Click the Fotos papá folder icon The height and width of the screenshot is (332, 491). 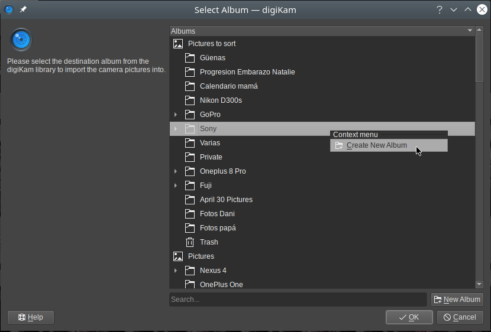tap(190, 228)
